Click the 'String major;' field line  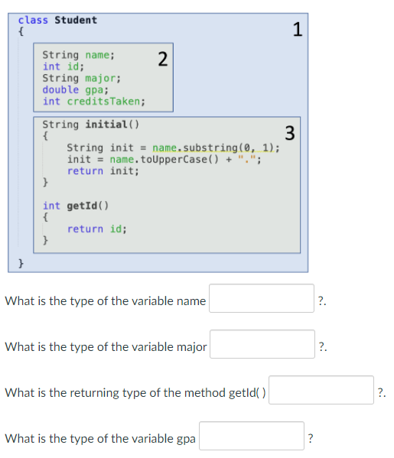[82, 78]
